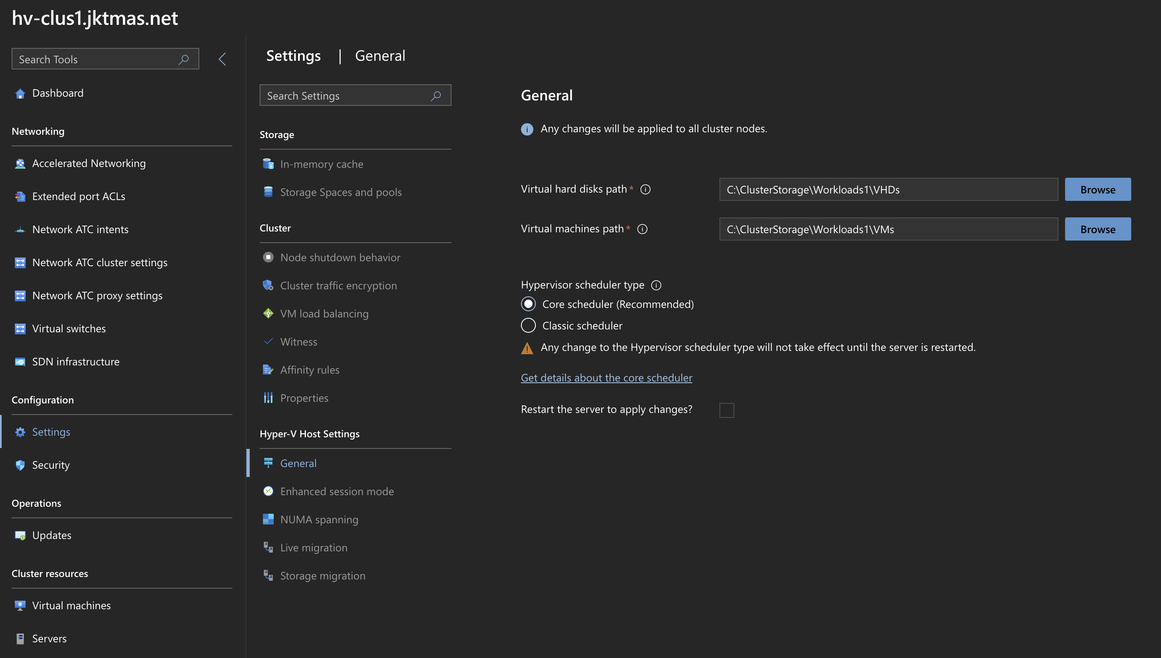Click Browse for Virtual hard disks path
The height and width of the screenshot is (658, 1161).
pos(1097,190)
